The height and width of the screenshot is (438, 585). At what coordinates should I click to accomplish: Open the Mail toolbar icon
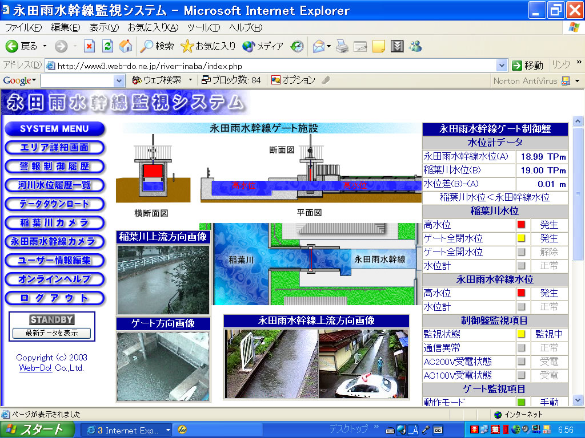(319, 46)
